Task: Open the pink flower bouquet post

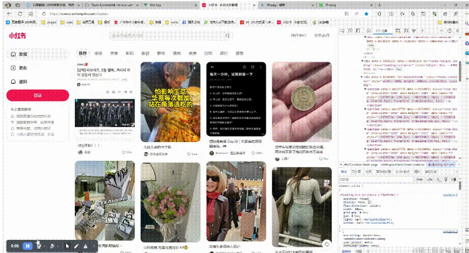Action: click(x=170, y=203)
